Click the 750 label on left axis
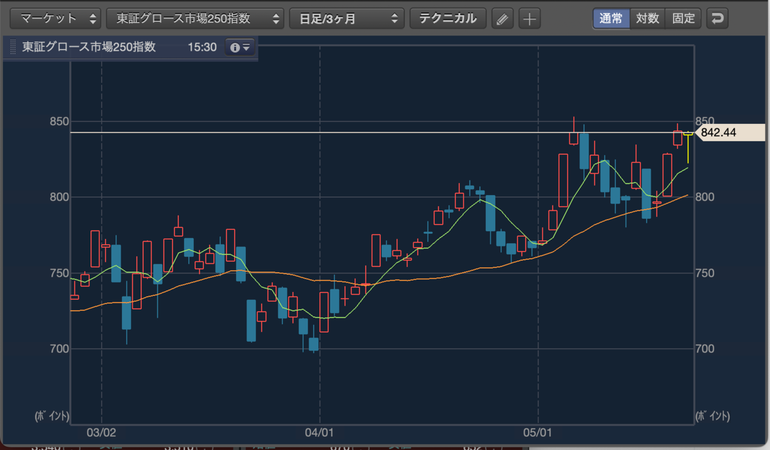This screenshot has height=450, width=770. point(60,273)
